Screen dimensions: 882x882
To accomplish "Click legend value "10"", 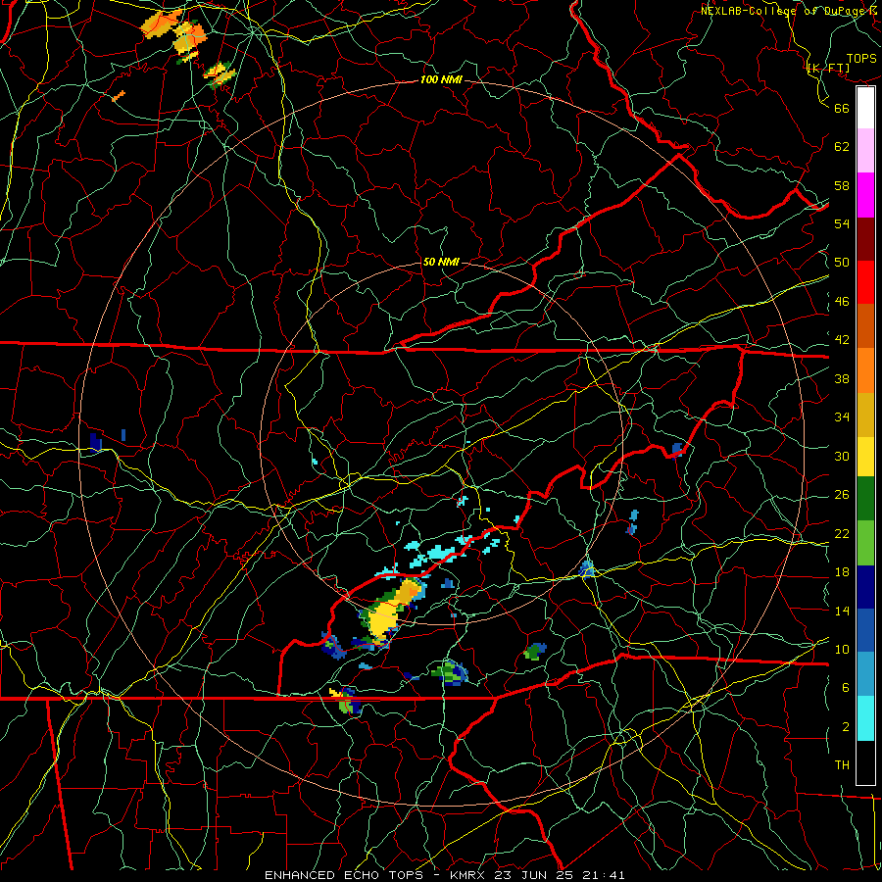I will click(842, 649).
